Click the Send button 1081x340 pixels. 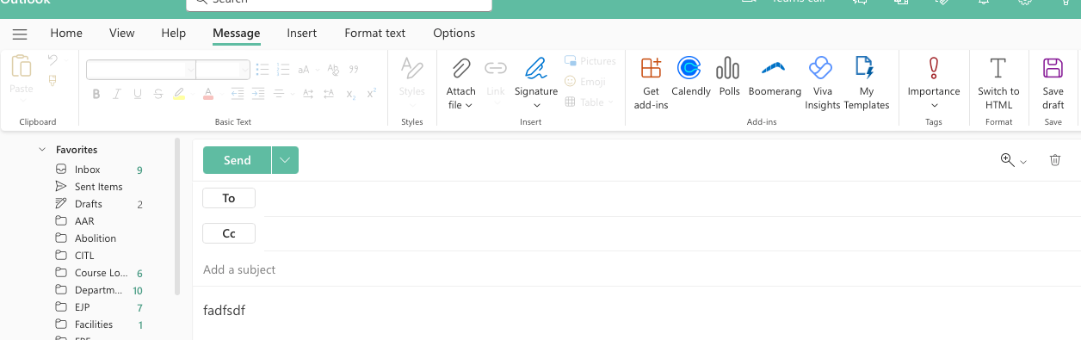coord(238,160)
